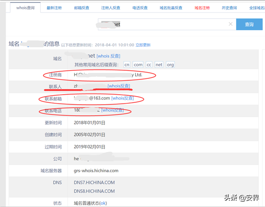Click whois反查 link next to 163.com email

click(123, 98)
